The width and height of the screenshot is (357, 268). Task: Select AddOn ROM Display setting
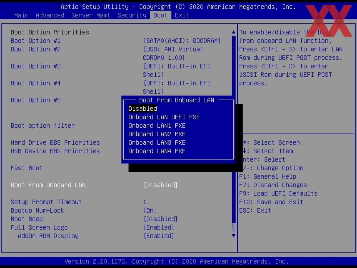pyautogui.click(x=48, y=236)
